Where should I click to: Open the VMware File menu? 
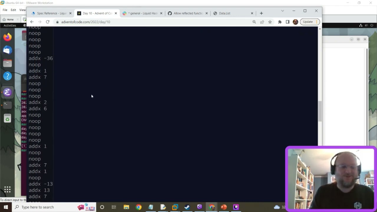(5, 10)
